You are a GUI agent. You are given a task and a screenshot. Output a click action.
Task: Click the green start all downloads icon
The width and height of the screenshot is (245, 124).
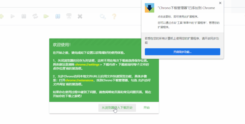(46, 16)
